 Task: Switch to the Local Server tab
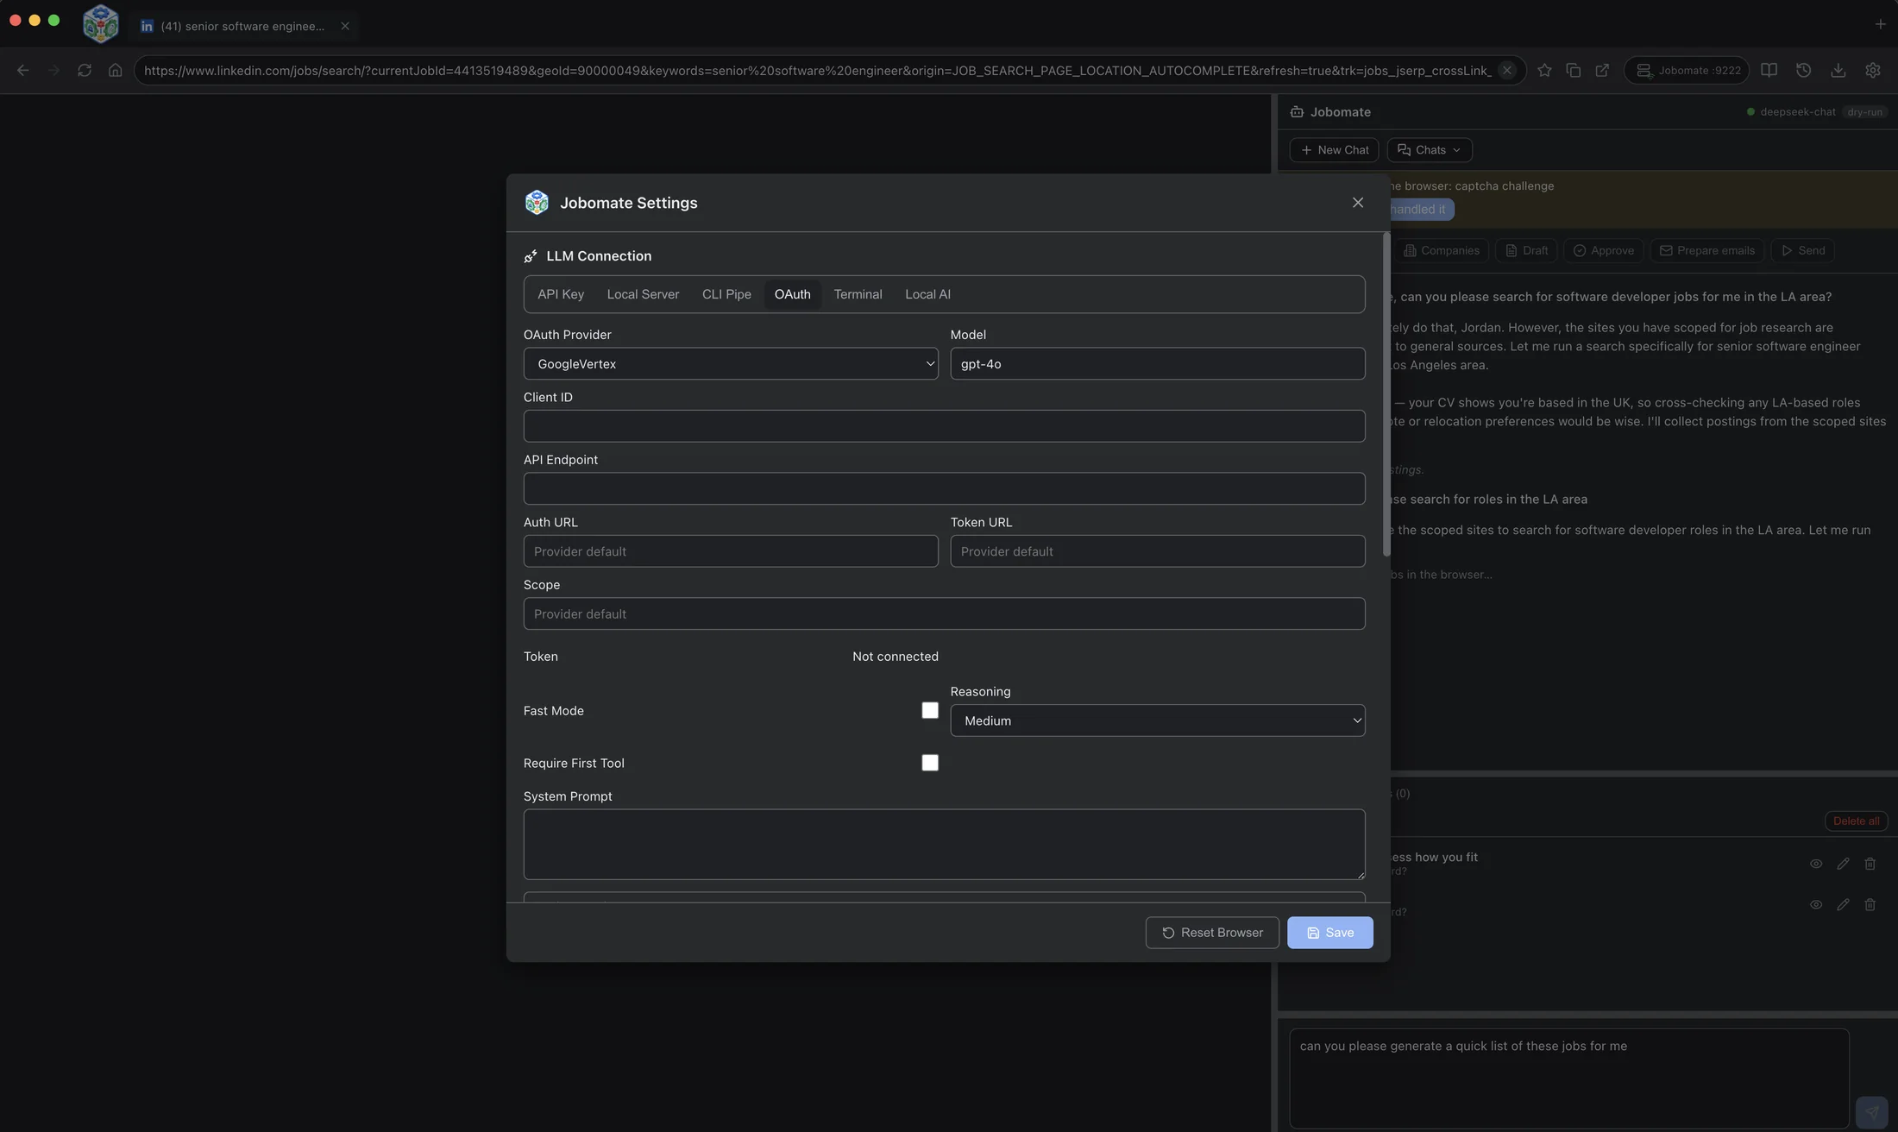(643, 294)
